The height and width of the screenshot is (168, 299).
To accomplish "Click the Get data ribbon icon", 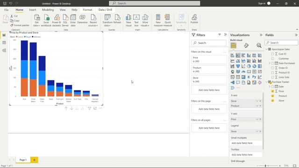I will 37,21.
